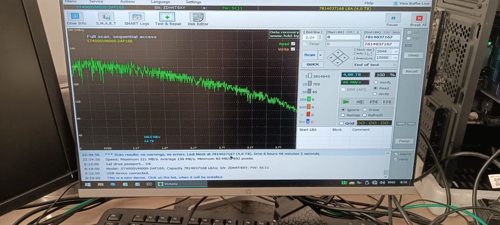This screenshot has width=500, height=225.
Task: Click the MAX button above End LBA
Action: (396, 32)
